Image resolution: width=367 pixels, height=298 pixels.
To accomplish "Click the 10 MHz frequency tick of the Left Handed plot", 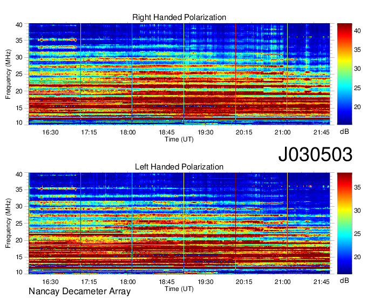I will pos(19,272).
